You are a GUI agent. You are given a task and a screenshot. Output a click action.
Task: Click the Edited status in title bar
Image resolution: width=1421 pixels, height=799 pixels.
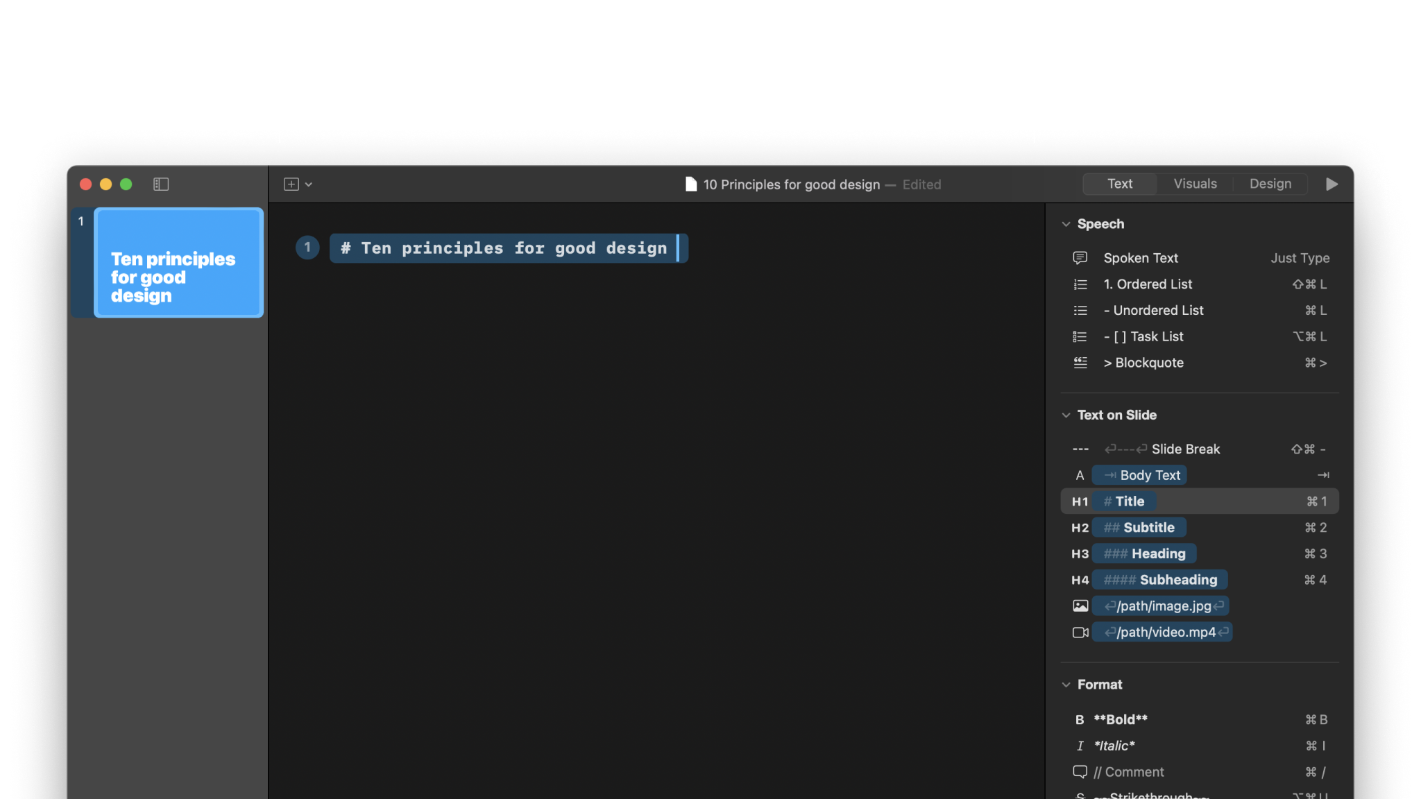(921, 184)
